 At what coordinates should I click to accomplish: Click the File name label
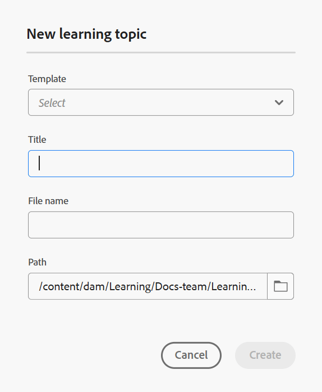[48, 201]
